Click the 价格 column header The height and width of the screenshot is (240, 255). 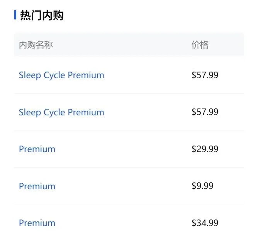[200, 45]
